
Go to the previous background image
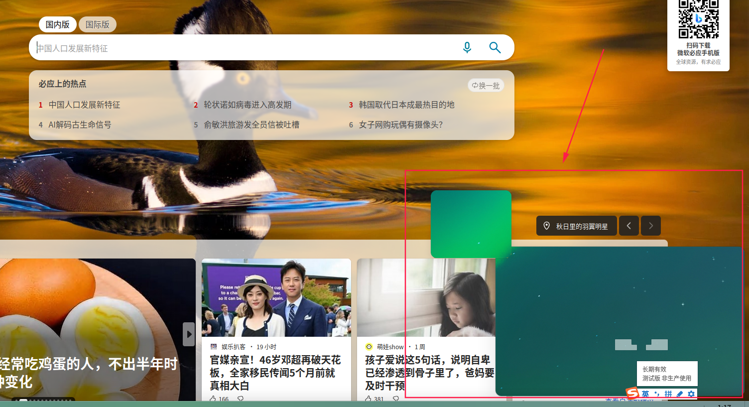pos(629,226)
